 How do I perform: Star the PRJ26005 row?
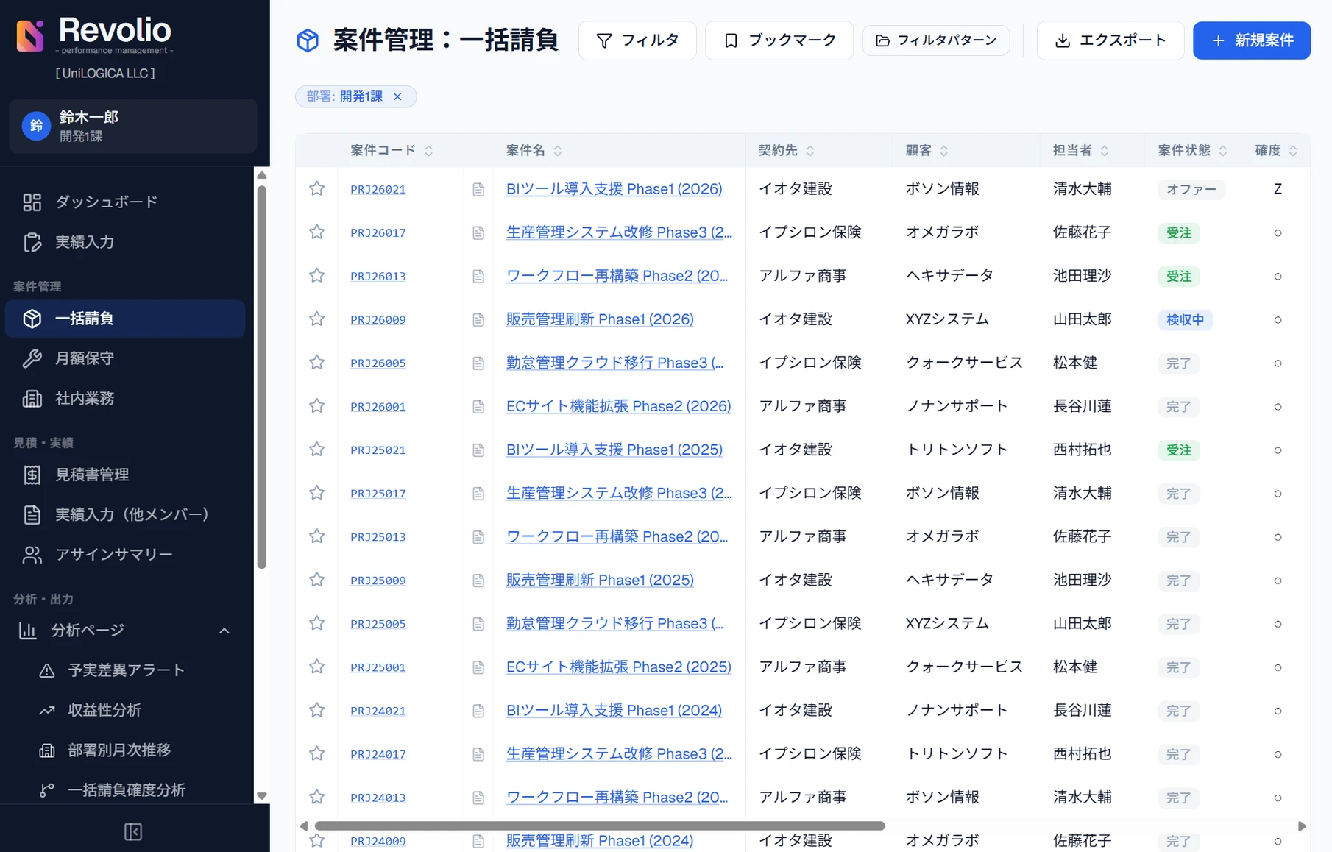tap(316, 362)
